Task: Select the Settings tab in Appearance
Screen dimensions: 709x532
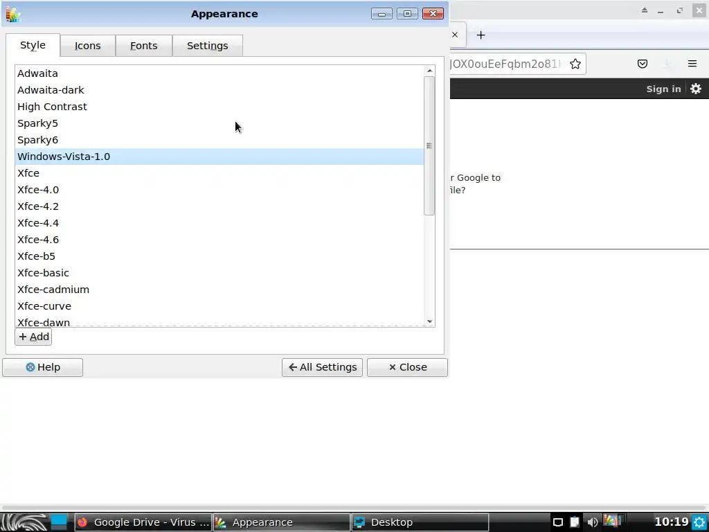Action: point(208,46)
